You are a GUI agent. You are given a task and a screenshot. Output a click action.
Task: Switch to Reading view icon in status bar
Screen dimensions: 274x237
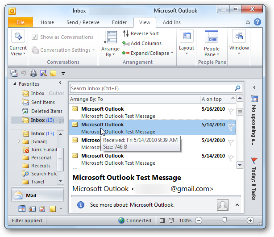(171, 220)
